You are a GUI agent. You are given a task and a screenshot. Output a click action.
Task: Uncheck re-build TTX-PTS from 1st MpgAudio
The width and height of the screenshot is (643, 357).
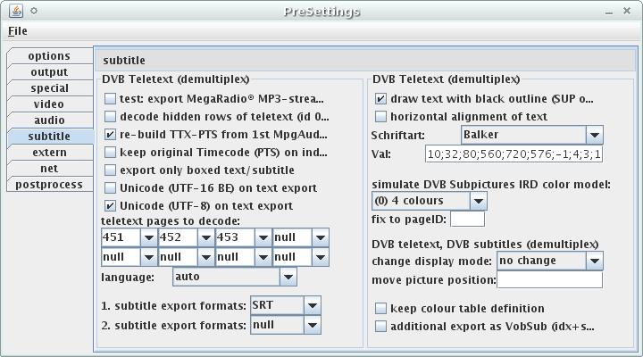pos(111,134)
